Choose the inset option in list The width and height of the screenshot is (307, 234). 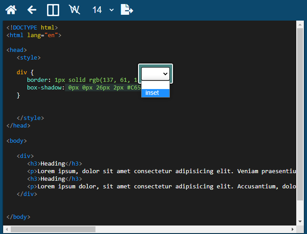click(x=156, y=93)
